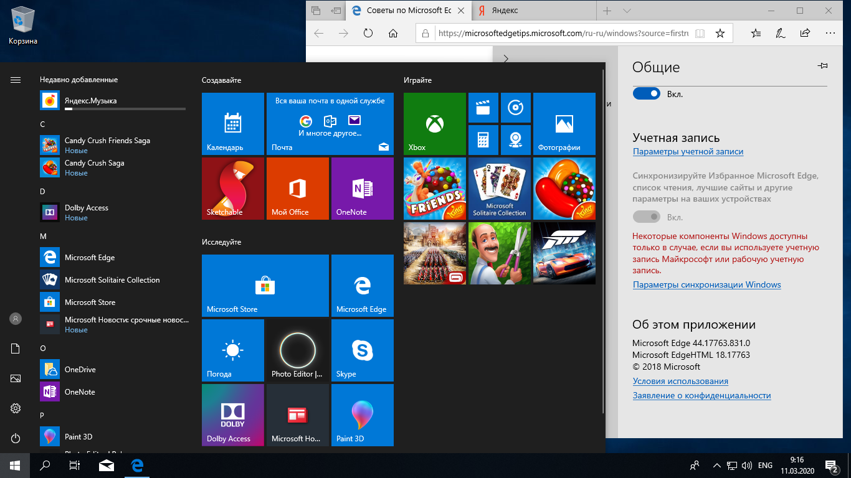Open the Microsoft Edge tile
851x478 pixels.
(363, 286)
